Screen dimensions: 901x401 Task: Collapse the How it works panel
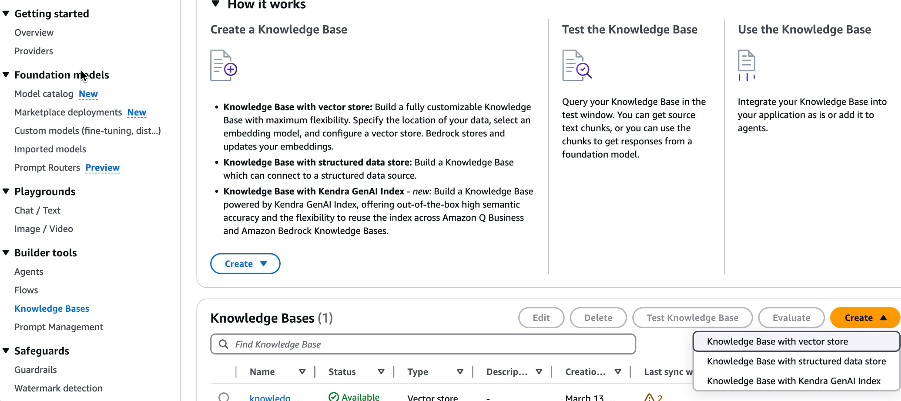click(x=216, y=4)
